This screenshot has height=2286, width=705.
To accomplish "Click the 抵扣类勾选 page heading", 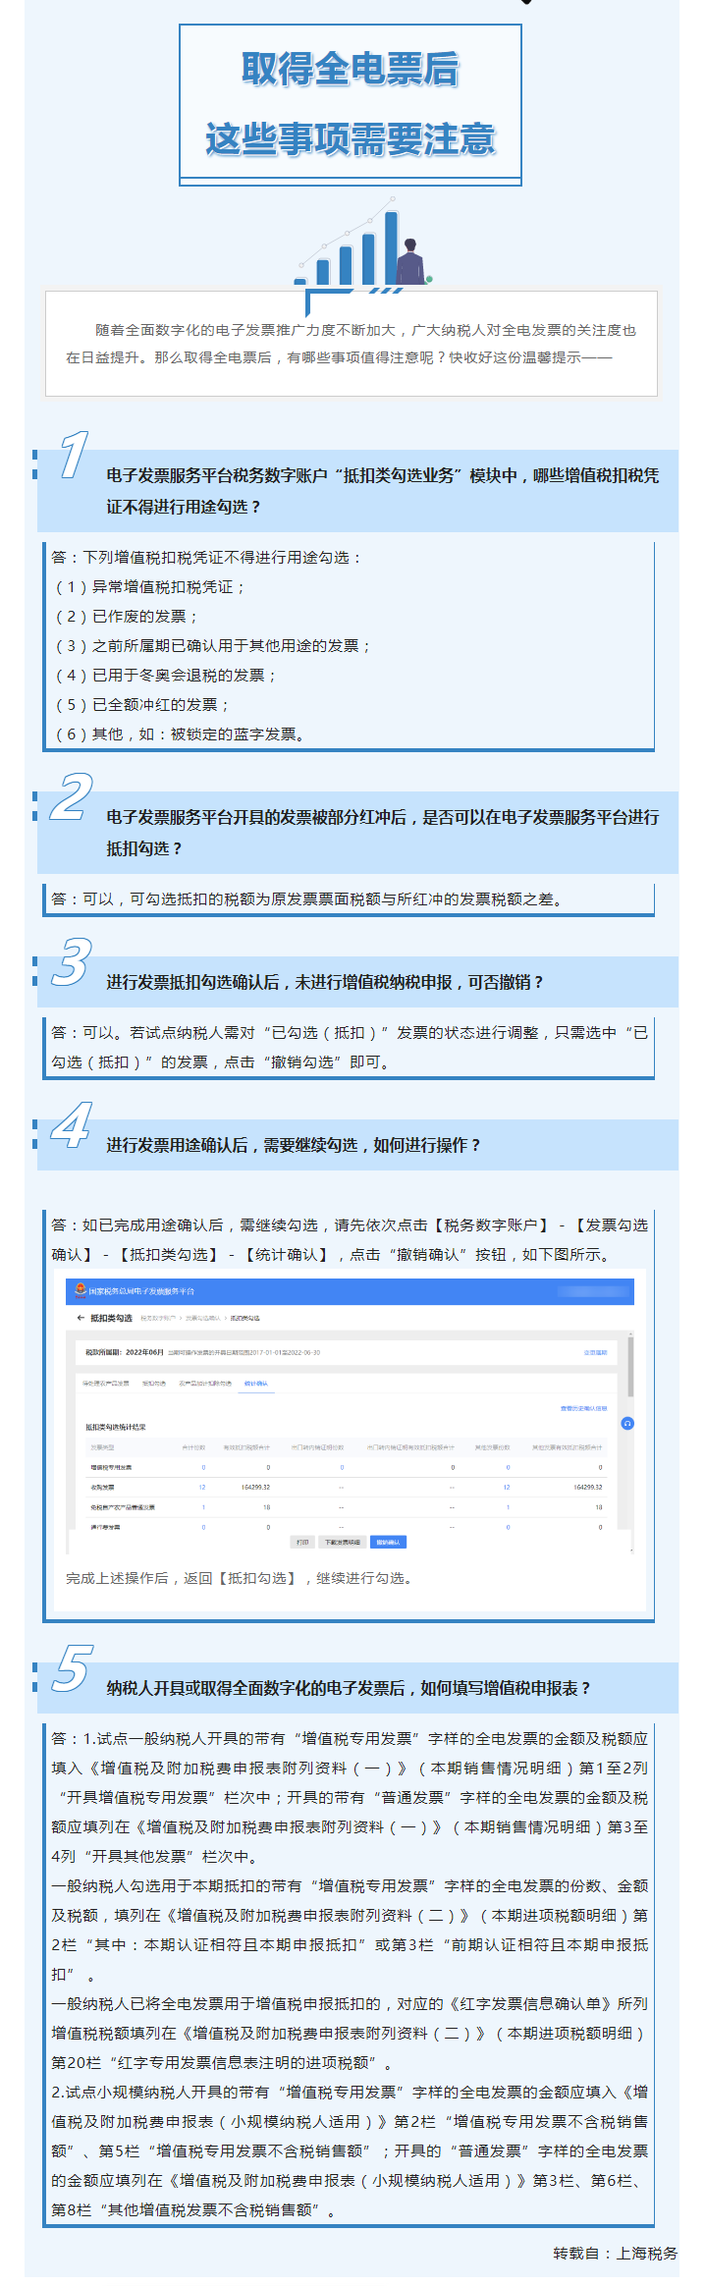I will coord(111,1318).
